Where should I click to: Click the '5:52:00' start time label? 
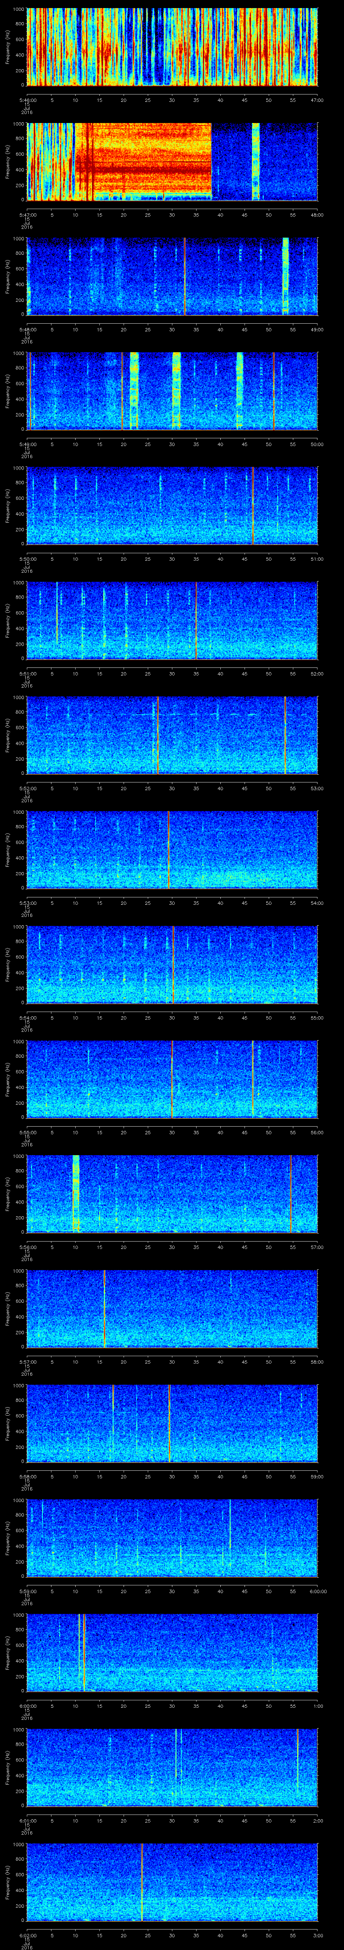(x=27, y=788)
